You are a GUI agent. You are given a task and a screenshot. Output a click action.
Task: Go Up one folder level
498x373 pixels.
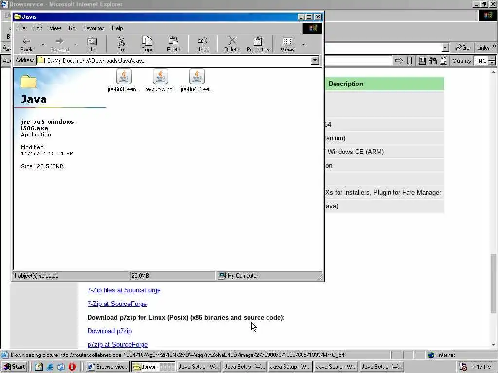coord(92,44)
